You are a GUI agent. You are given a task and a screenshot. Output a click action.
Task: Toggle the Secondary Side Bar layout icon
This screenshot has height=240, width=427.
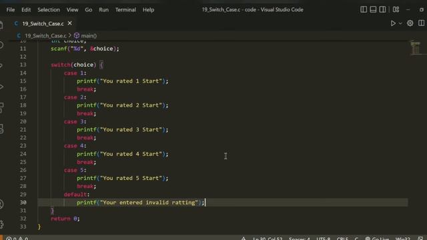[382, 9]
